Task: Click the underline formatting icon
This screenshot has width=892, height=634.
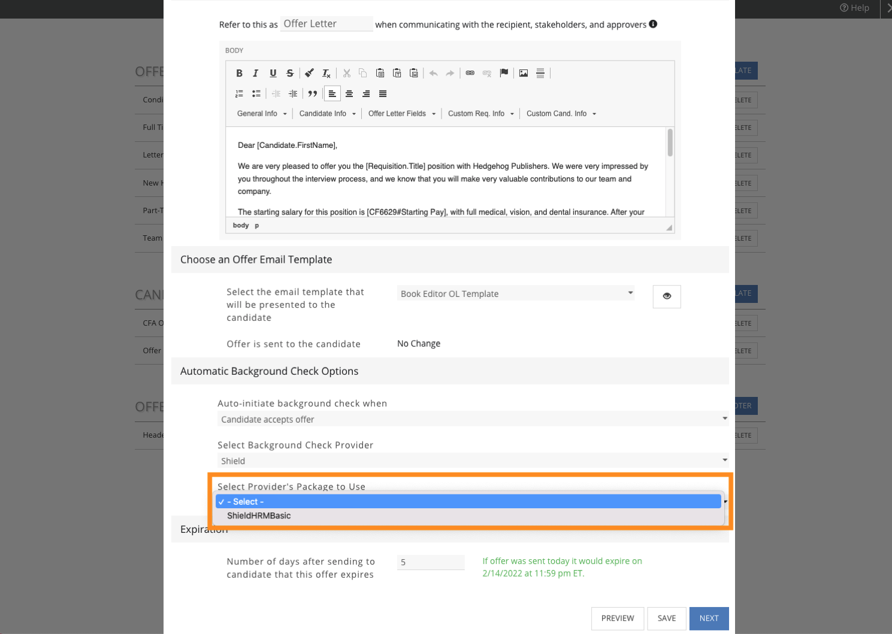Action: 273,73
